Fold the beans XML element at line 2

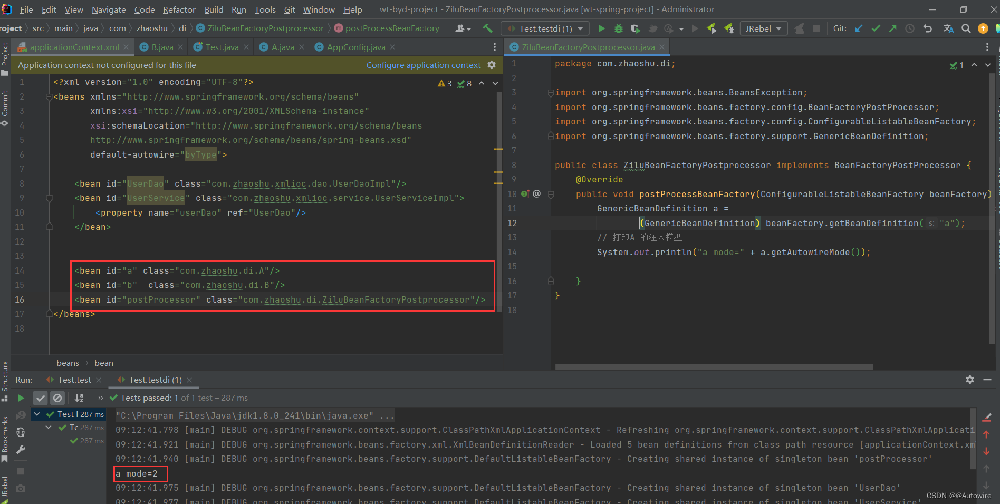(x=49, y=97)
